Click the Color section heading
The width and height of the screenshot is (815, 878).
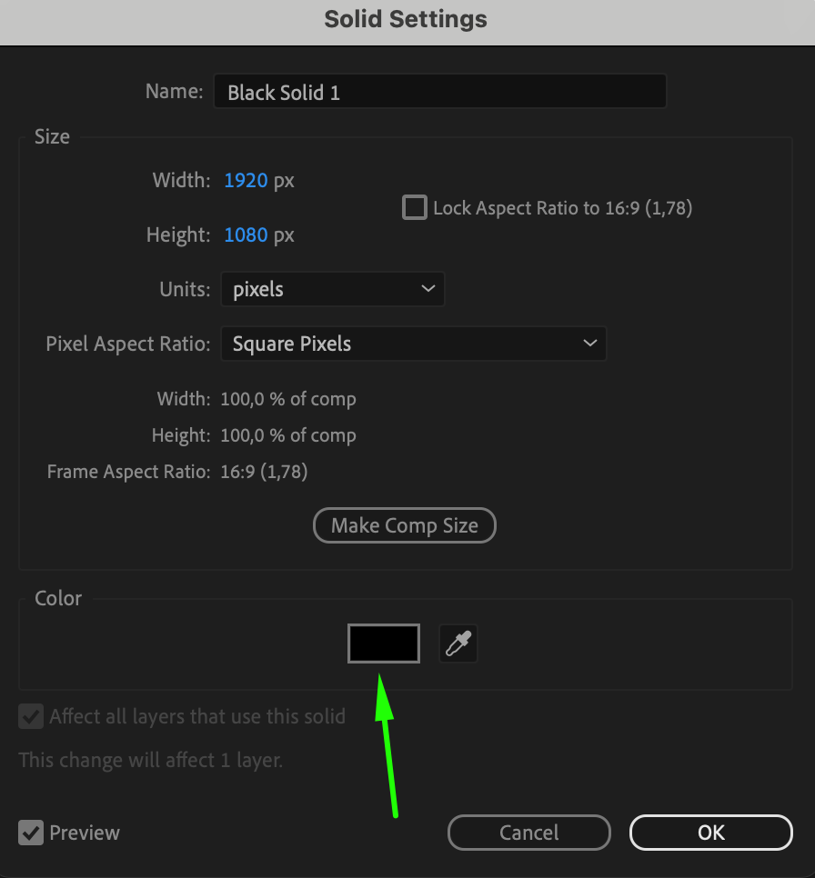click(x=58, y=598)
